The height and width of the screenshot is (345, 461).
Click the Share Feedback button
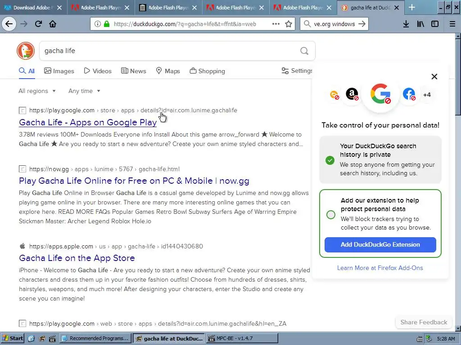pyautogui.click(x=424, y=322)
